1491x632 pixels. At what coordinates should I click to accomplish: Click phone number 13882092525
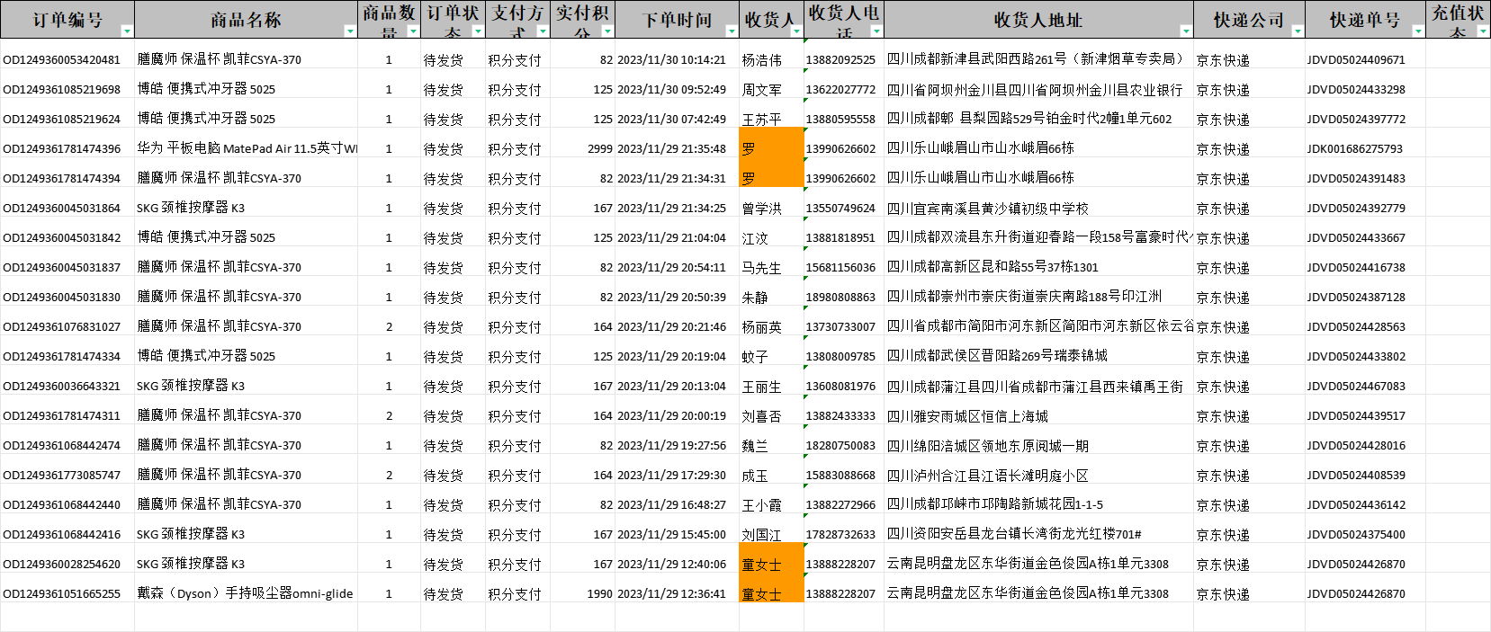tap(840, 60)
